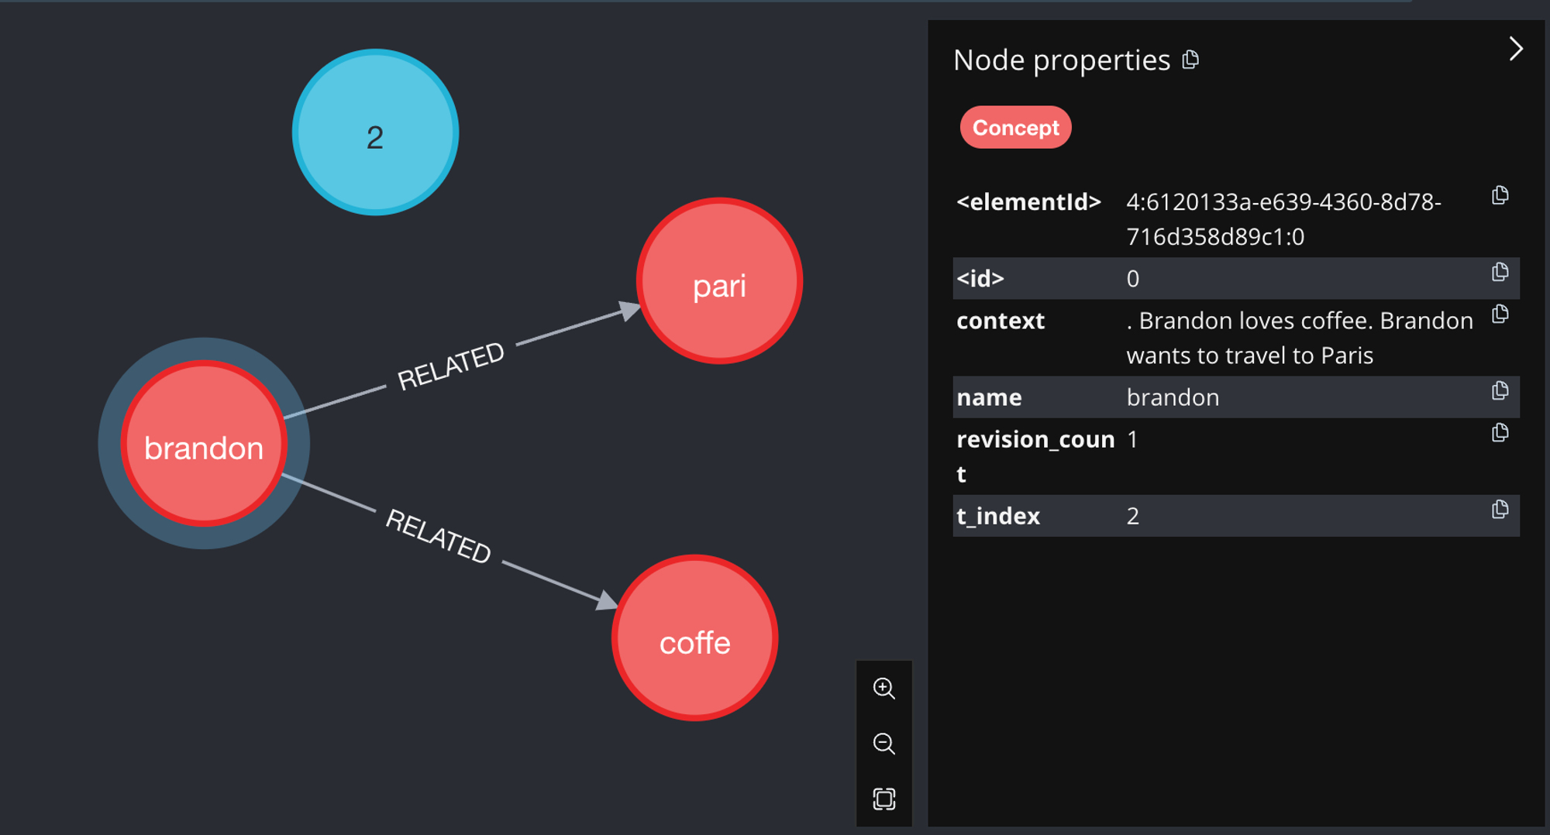Copy the id property value
Viewport: 1550px width, 835px height.
1500,272
